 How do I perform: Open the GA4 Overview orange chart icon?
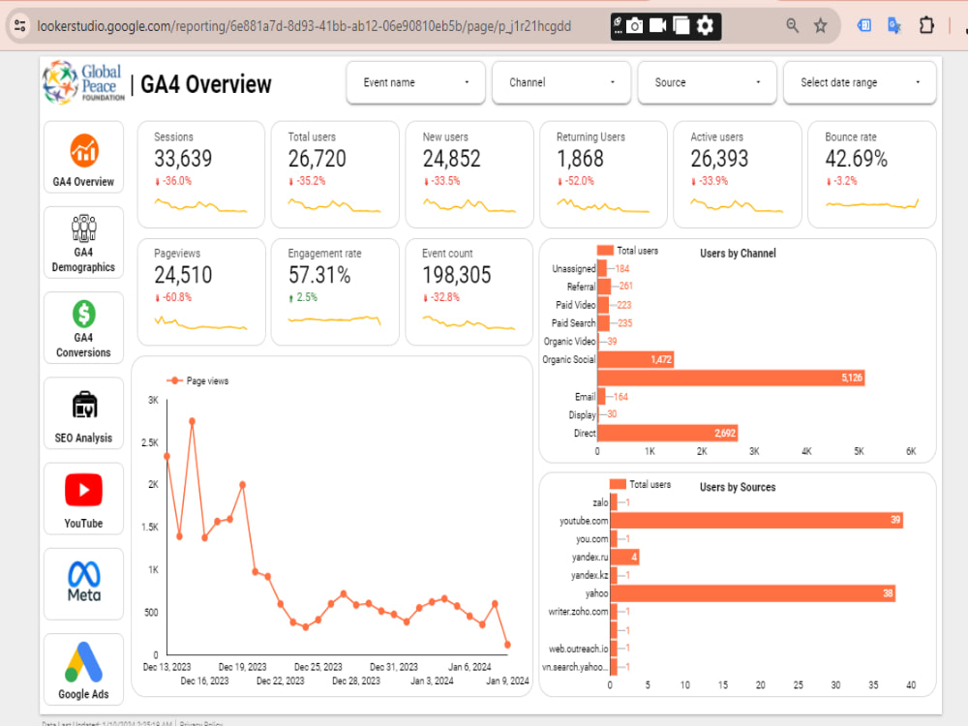(84, 151)
